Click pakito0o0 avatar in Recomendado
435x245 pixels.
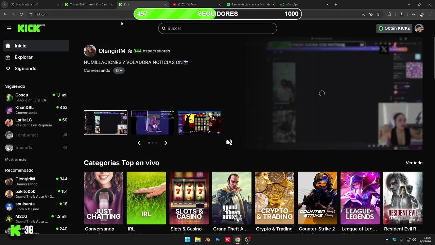click(x=9, y=194)
